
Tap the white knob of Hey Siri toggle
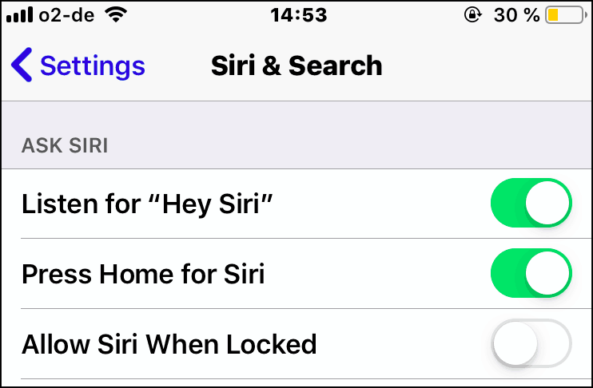(547, 203)
